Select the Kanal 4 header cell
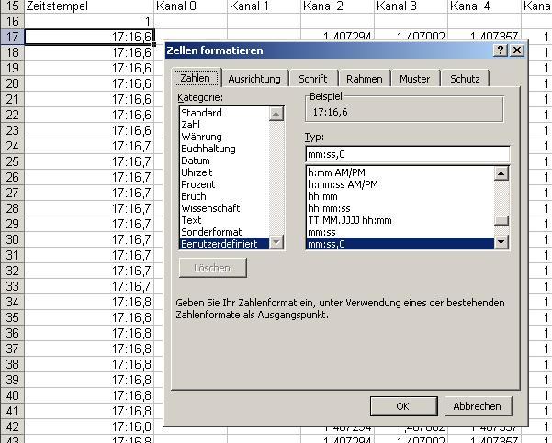The image size is (552, 443). (484, 6)
